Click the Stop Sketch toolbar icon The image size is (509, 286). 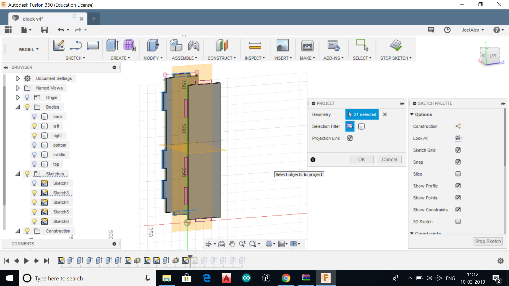pyautogui.click(x=396, y=46)
